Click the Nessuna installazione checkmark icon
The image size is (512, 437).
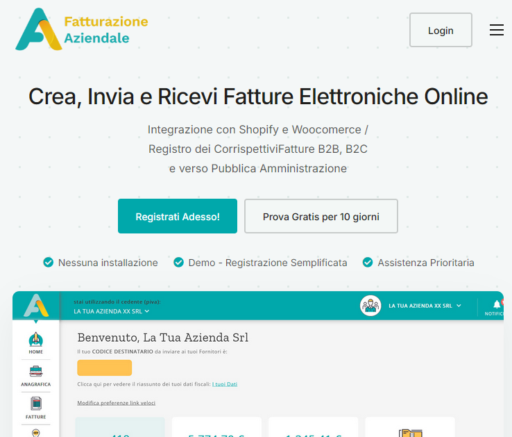click(x=49, y=263)
